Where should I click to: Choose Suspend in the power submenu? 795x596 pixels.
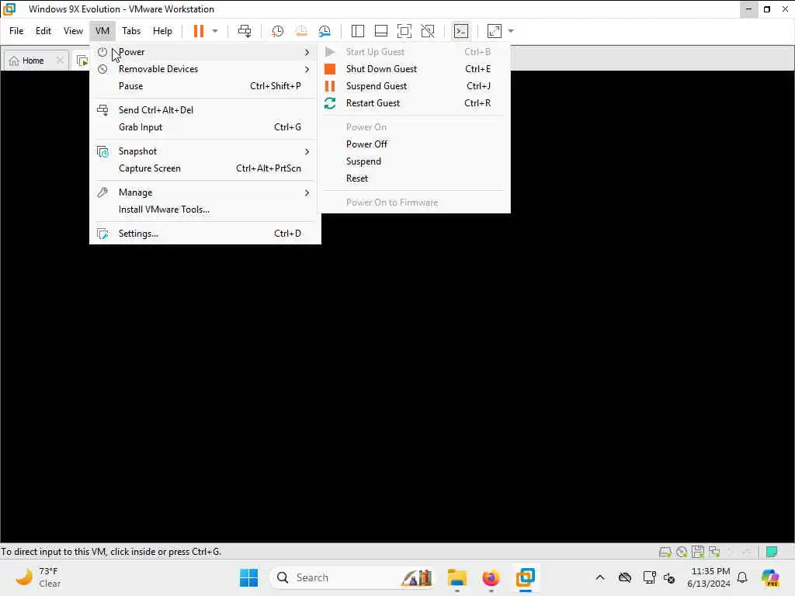coord(415,161)
